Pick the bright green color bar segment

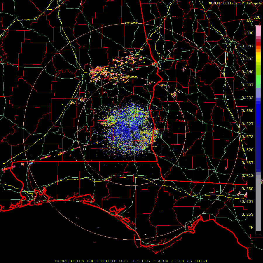click(258, 80)
